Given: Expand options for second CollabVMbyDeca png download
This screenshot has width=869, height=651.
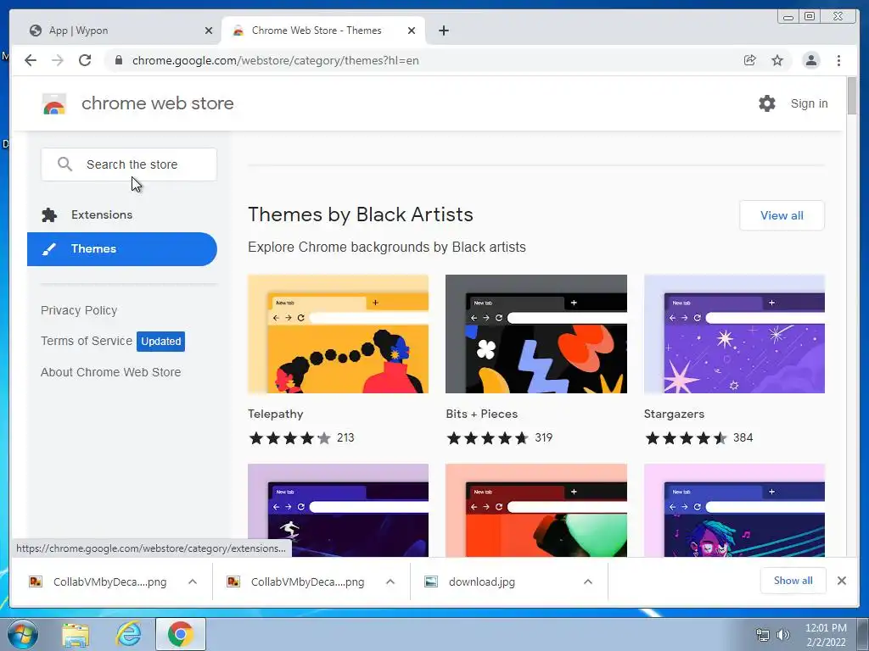Looking at the screenshot, I should point(390,581).
